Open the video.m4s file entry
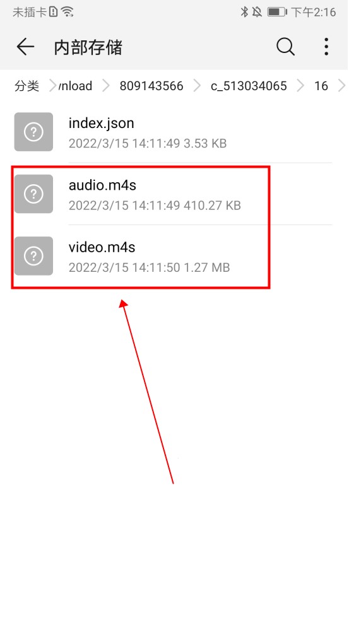Image resolution: width=349 pixels, height=618 pixels. pos(173,256)
